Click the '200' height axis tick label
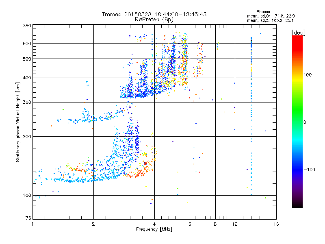Image resolution: width=325 pixels, height=244 pixels. [27, 137]
